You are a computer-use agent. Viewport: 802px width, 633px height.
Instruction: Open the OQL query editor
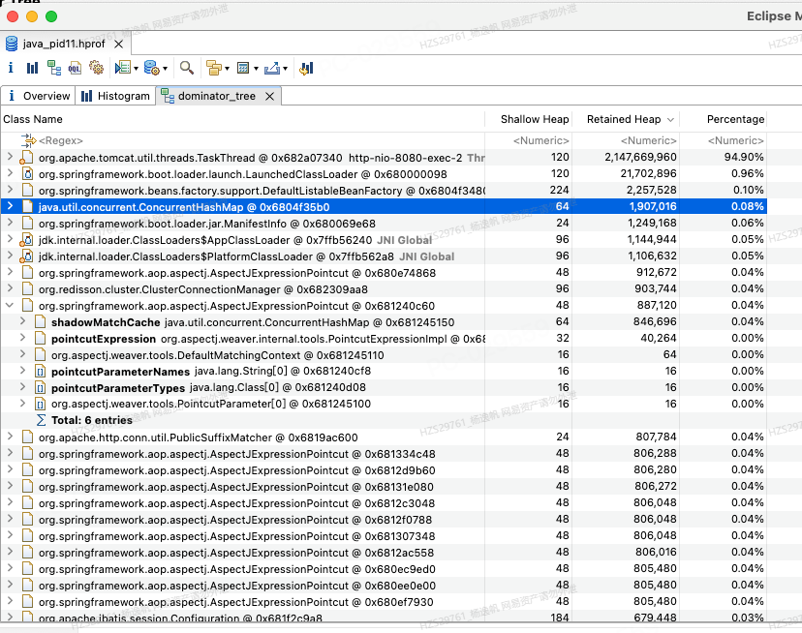[75, 68]
